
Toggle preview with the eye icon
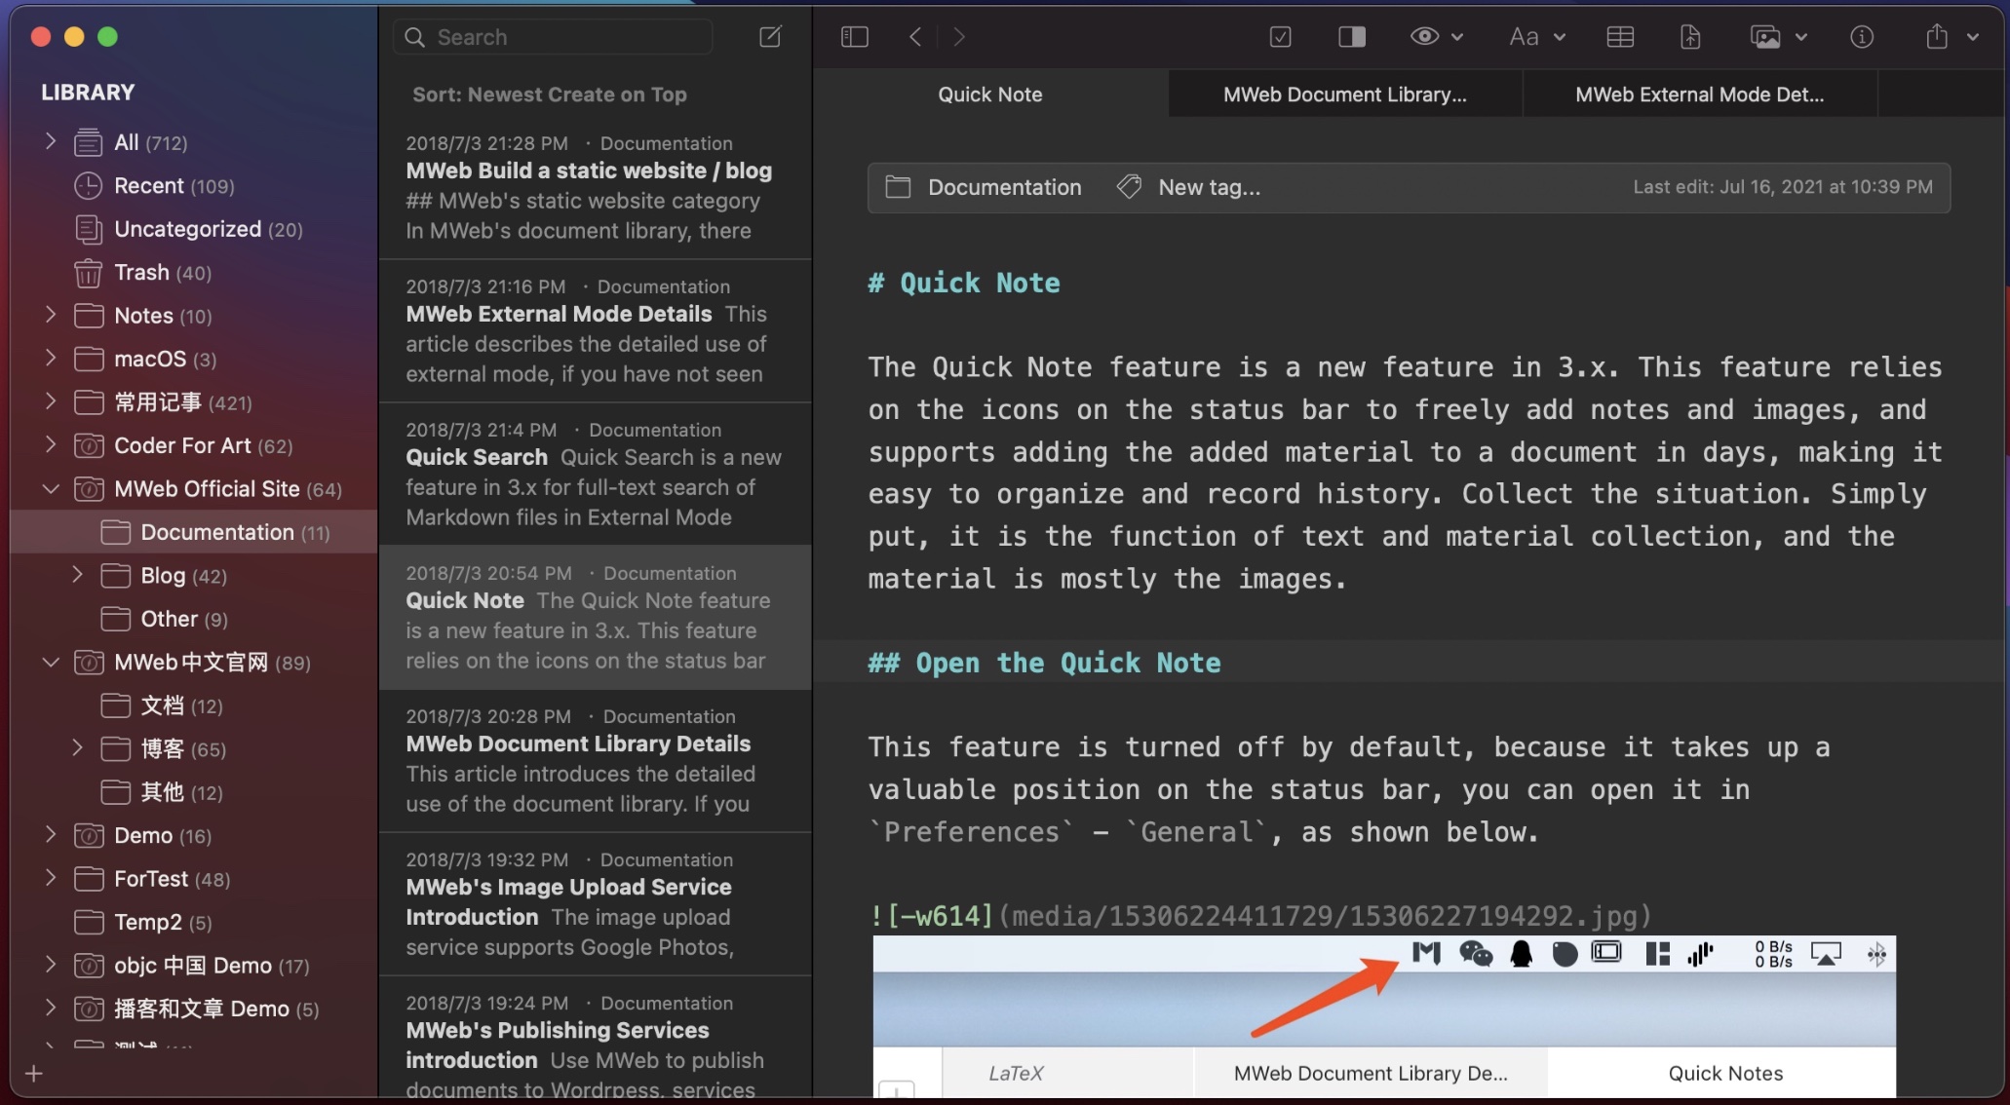1424,37
